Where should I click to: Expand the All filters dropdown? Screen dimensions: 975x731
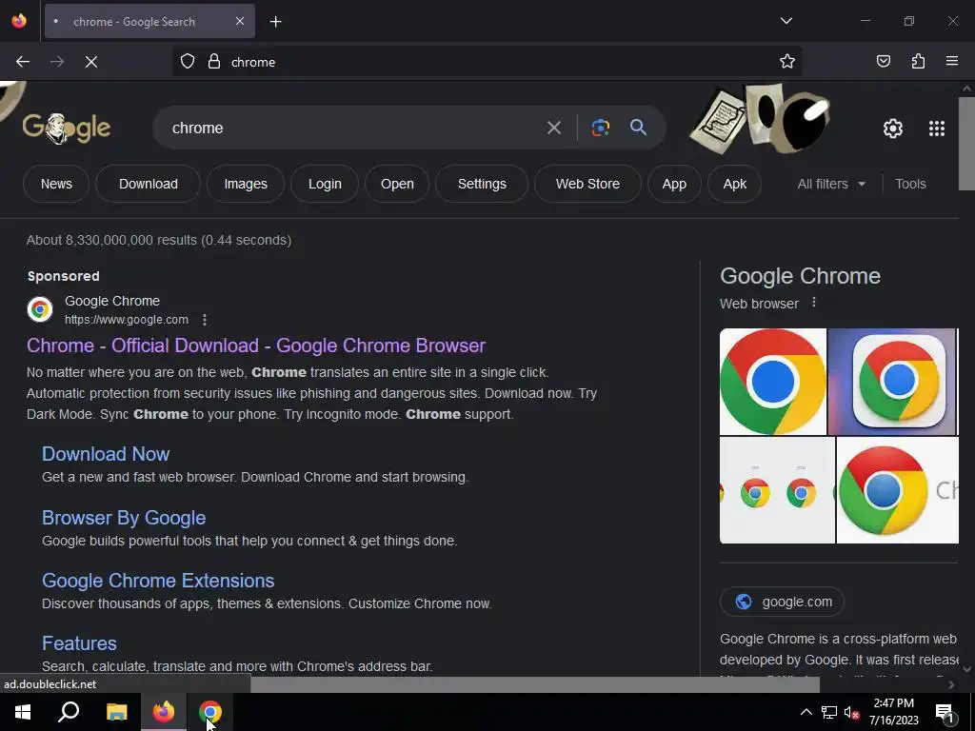[x=830, y=184]
